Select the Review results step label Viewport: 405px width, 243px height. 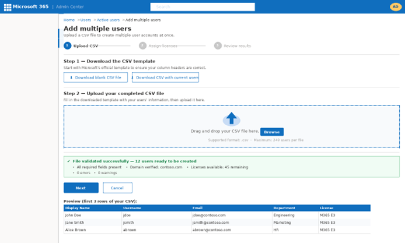click(237, 46)
